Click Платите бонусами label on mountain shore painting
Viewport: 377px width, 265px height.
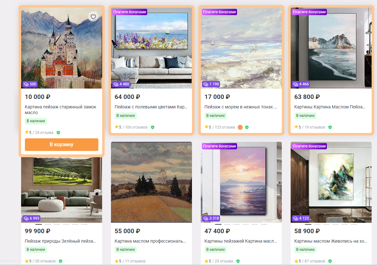coord(309,12)
